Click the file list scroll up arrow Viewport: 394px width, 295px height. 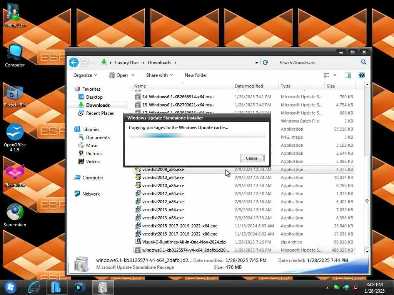367,85
